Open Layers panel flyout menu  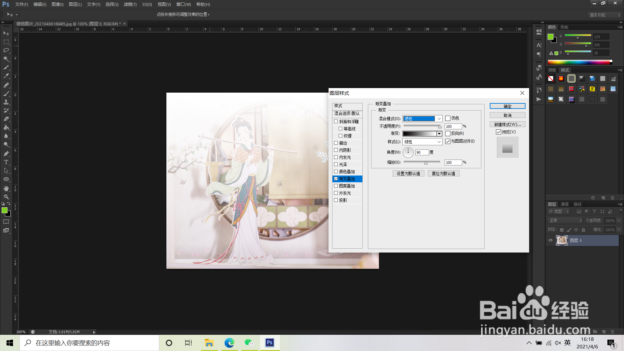[620, 204]
